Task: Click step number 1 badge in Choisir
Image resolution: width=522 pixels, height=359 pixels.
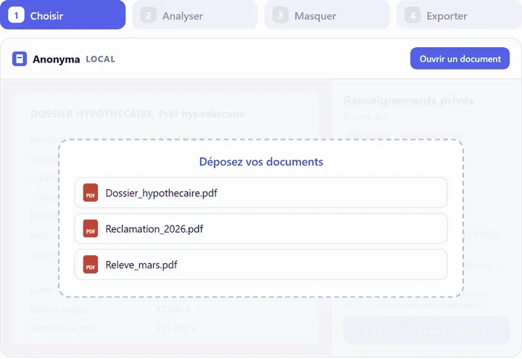Action: click(x=16, y=16)
